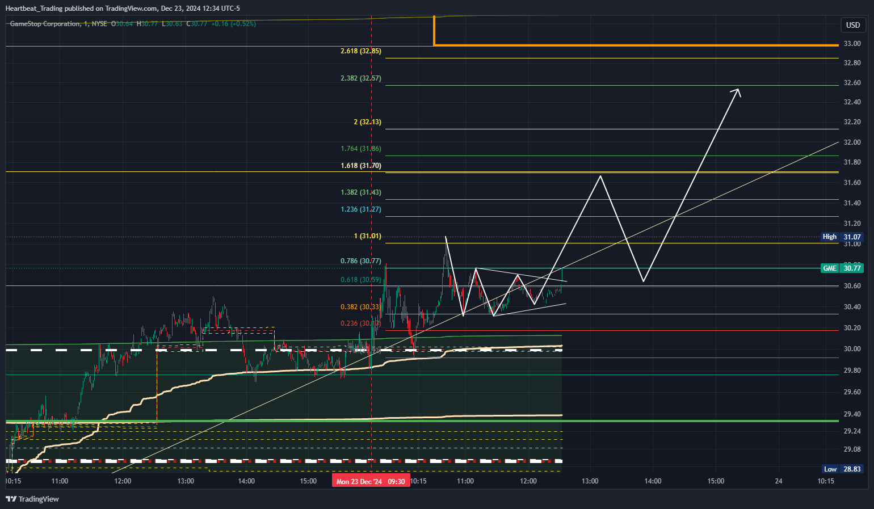The width and height of the screenshot is (874, 509).
Task: Click 31.20 on the price axis
Action: pos(852,224)
